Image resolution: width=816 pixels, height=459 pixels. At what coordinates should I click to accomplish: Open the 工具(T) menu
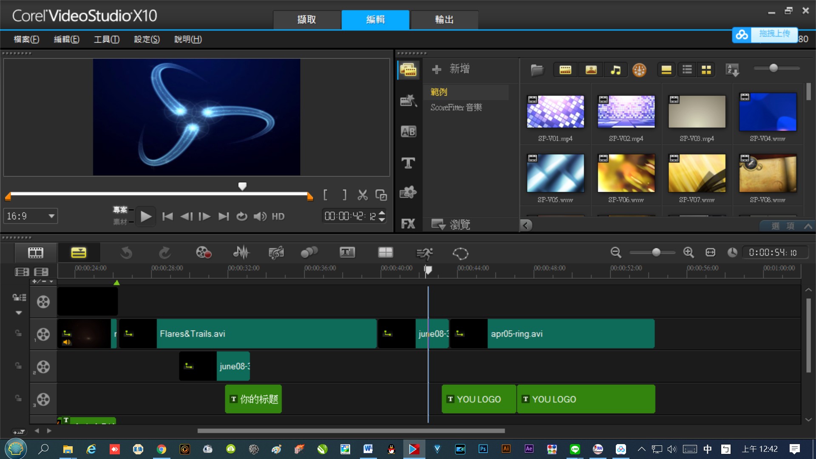click(106, 39)
